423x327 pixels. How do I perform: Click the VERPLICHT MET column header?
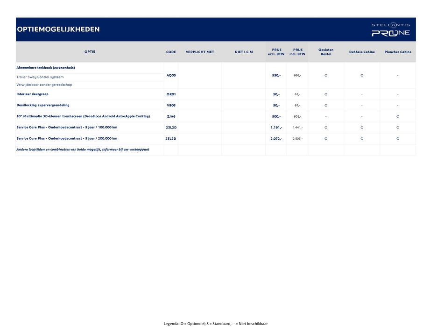point(200,52)
